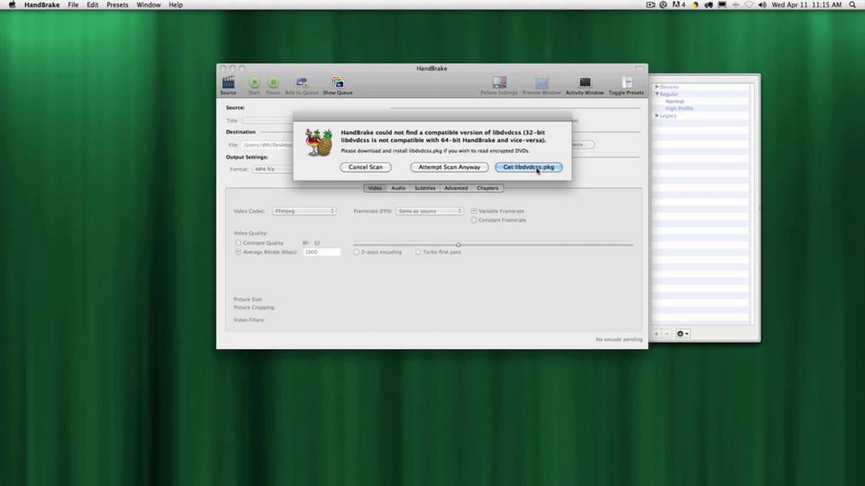Click the Source clapperboard icon
The image size is (865, 486).
coord(228,83)
